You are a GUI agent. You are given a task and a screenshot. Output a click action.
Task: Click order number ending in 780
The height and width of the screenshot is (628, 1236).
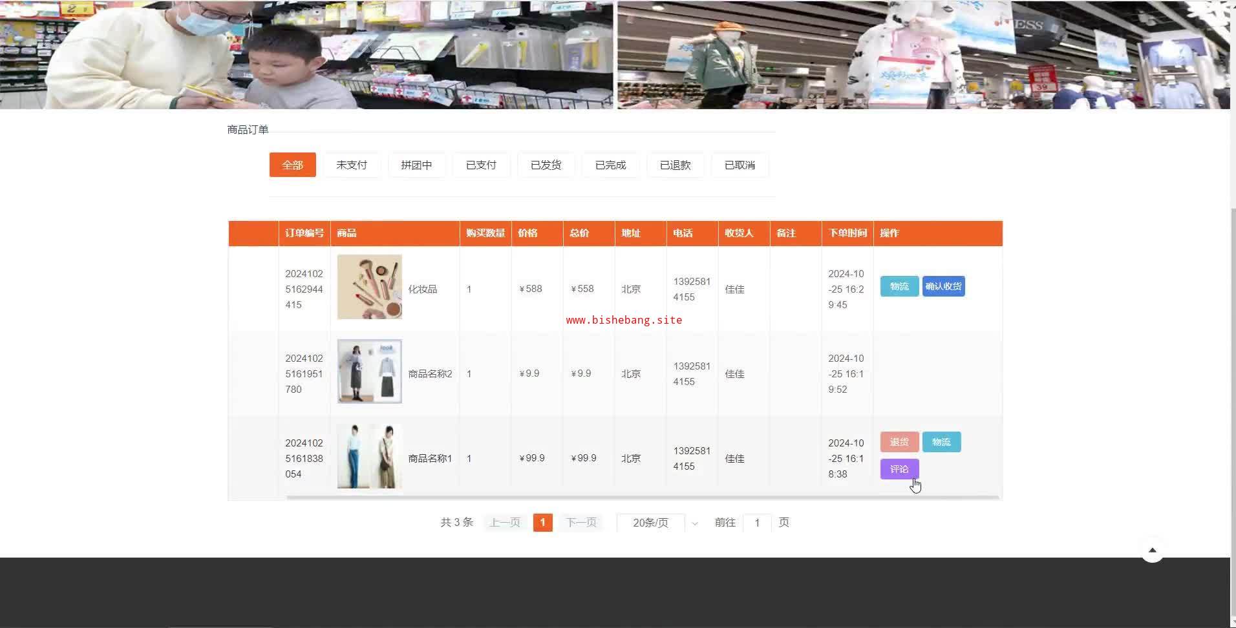(x=304, y=373)
